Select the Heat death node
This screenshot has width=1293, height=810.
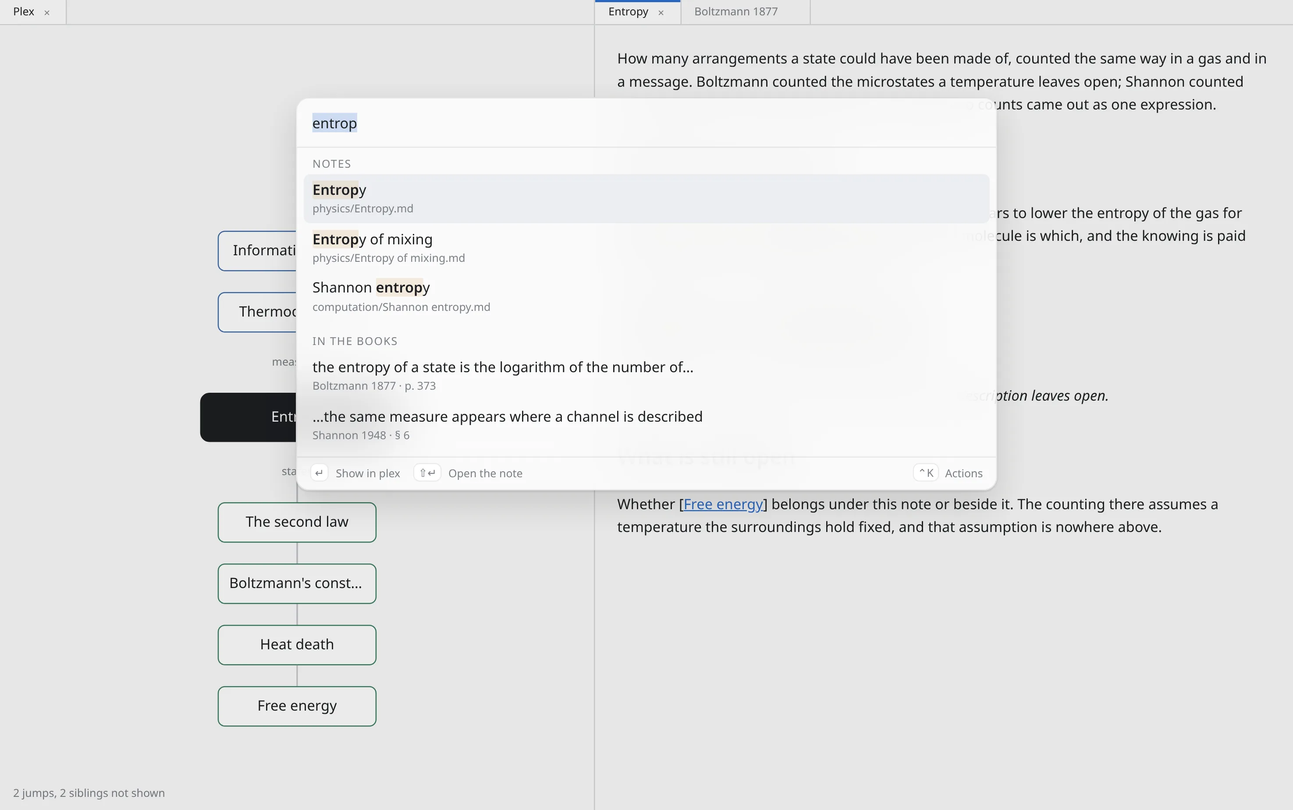[x=297, y=645]
